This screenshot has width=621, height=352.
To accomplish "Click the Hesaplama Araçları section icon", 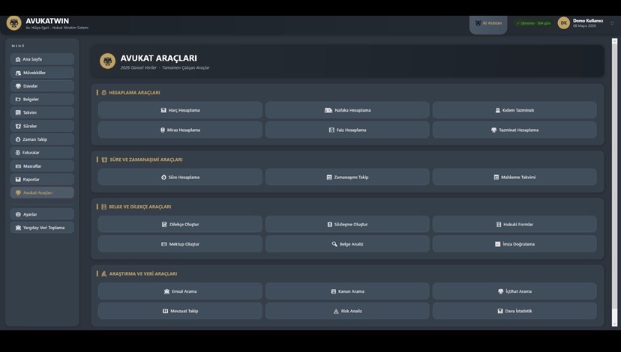I will tap(103, 93).
